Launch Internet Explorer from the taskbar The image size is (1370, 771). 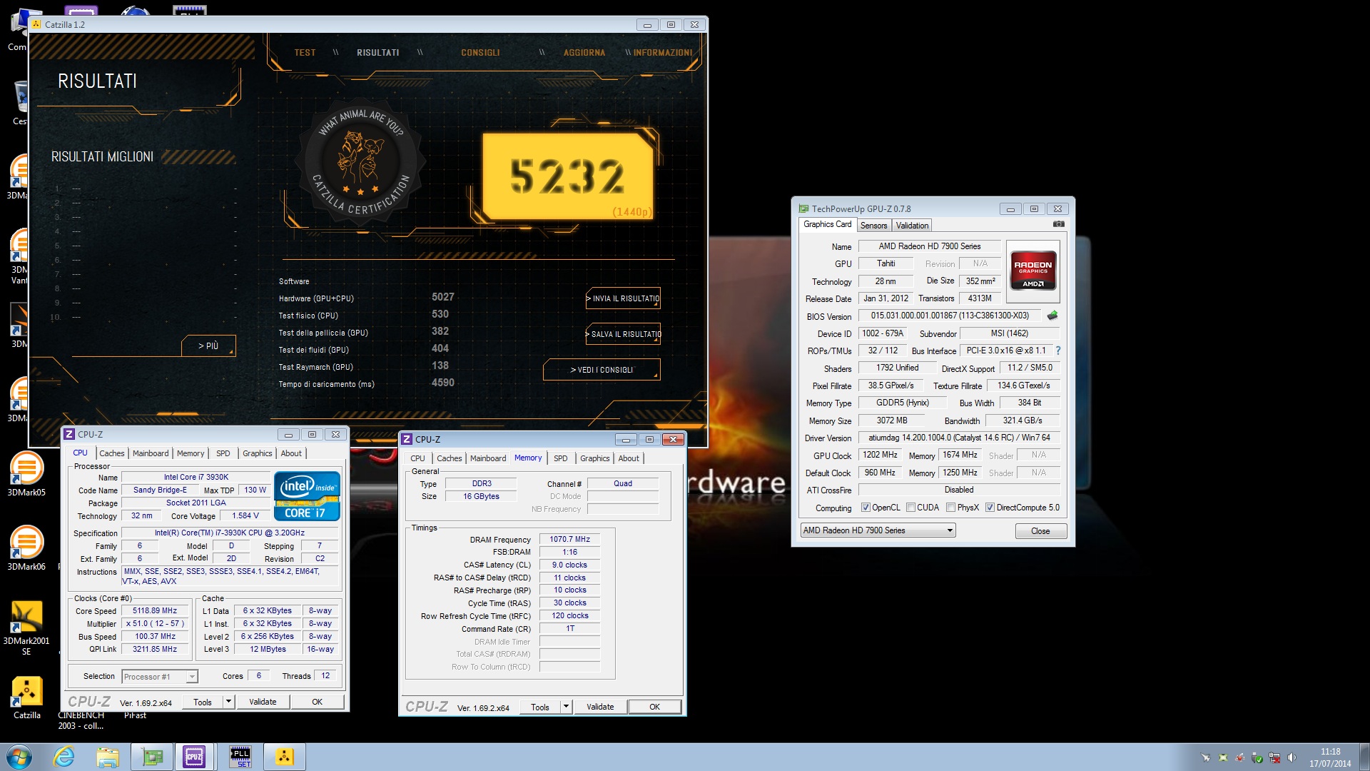pos(64,757)
